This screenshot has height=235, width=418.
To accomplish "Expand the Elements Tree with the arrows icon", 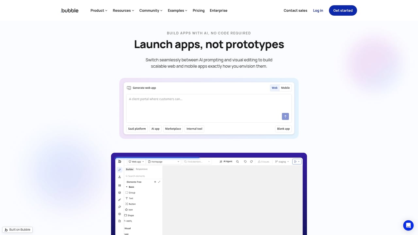I will [159, 182].
